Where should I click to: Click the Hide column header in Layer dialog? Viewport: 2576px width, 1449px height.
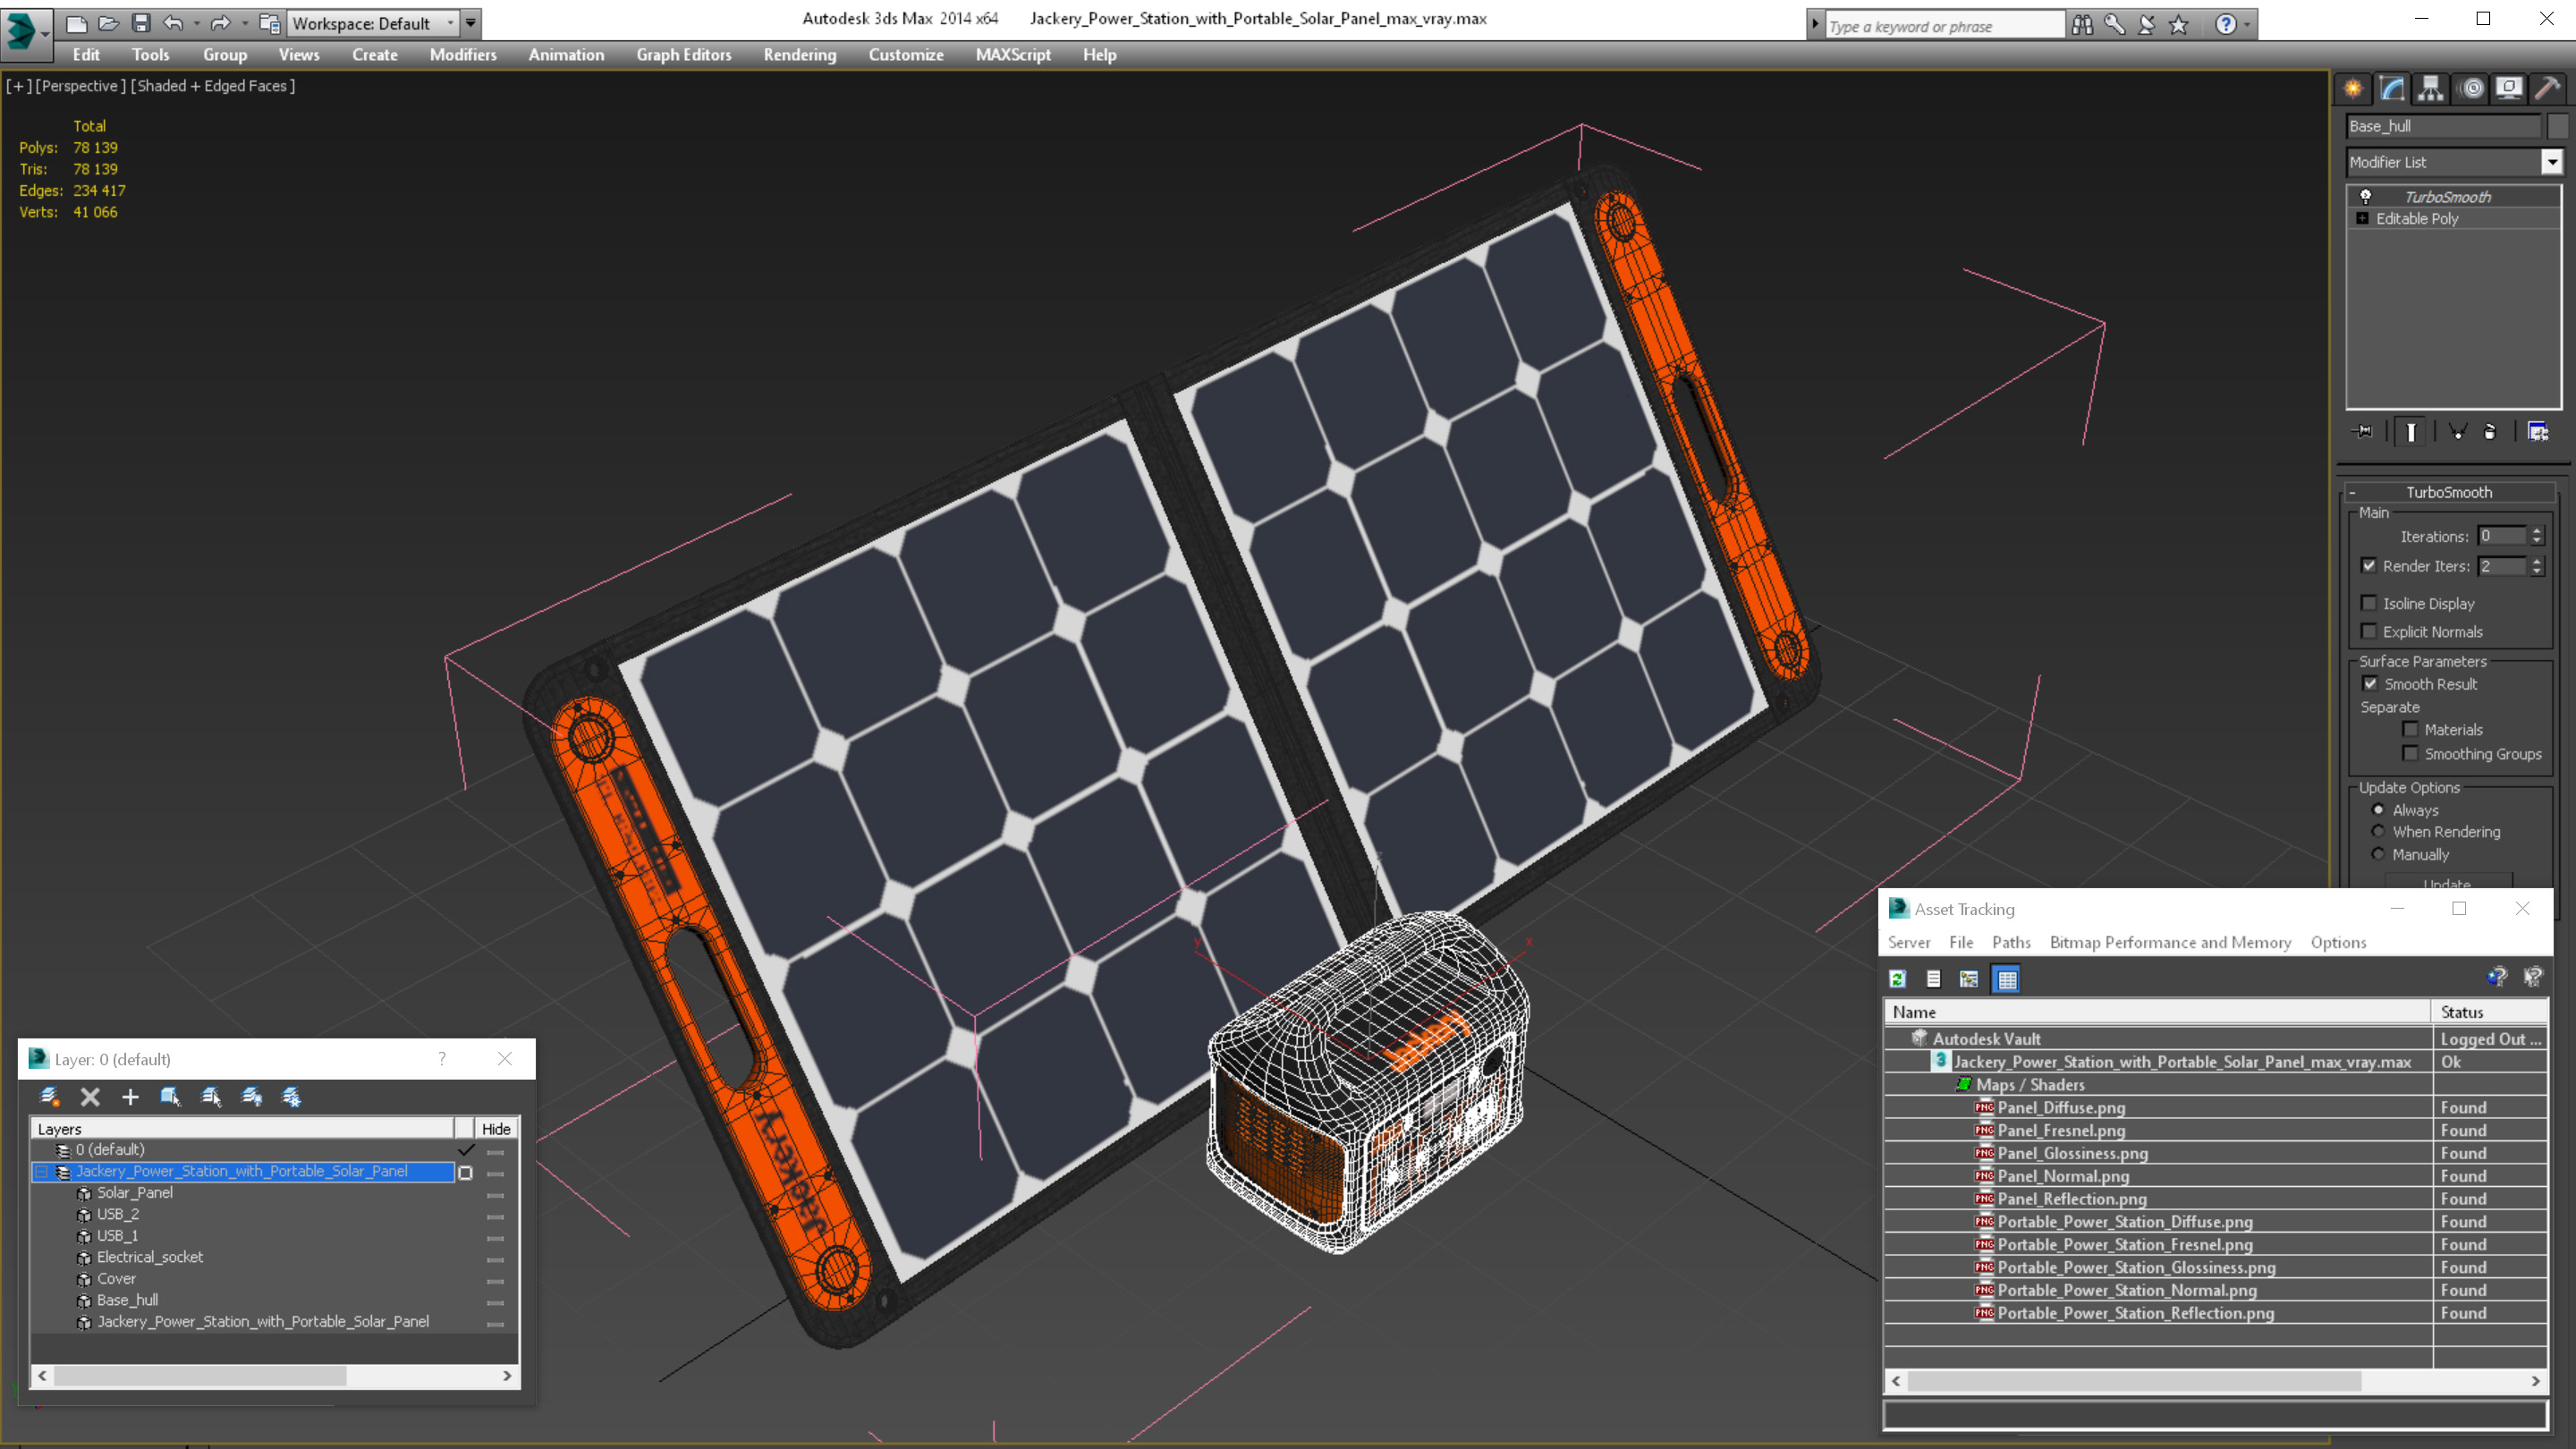(x=496, y=1128)
